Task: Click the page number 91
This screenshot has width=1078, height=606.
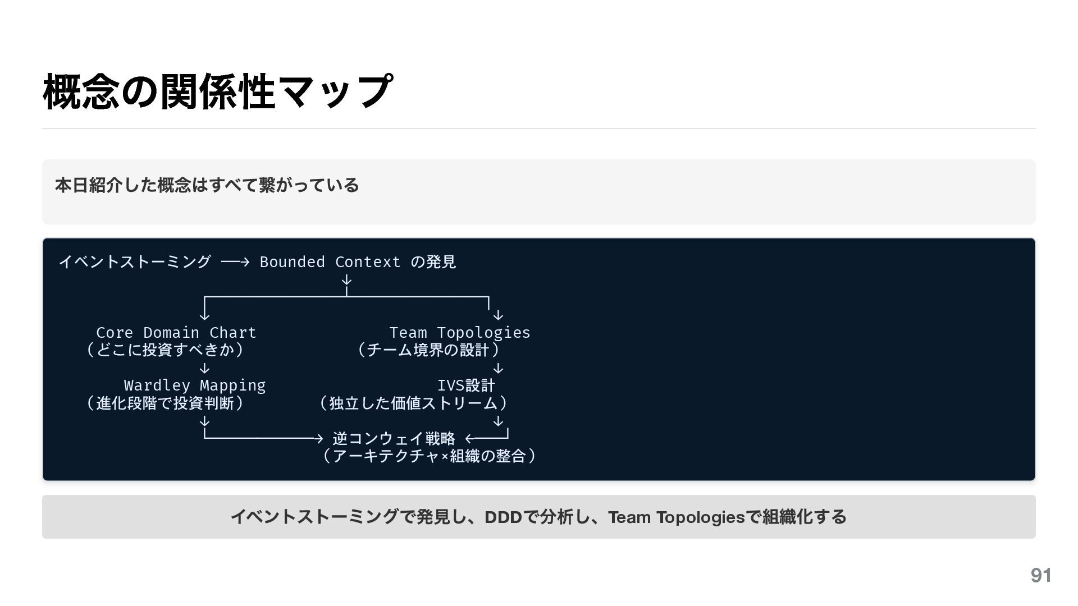Action: point(1040,575)
